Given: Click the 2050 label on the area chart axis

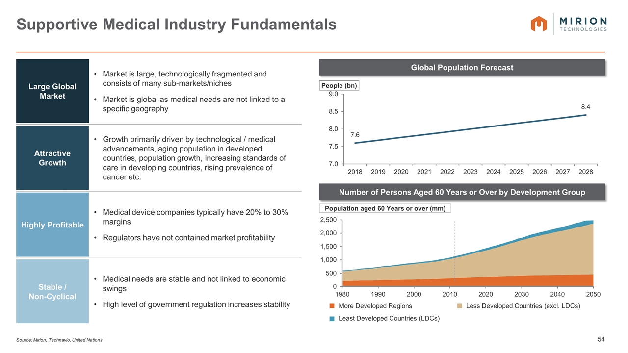Looking at the screenshot, I should click(593, 295).
